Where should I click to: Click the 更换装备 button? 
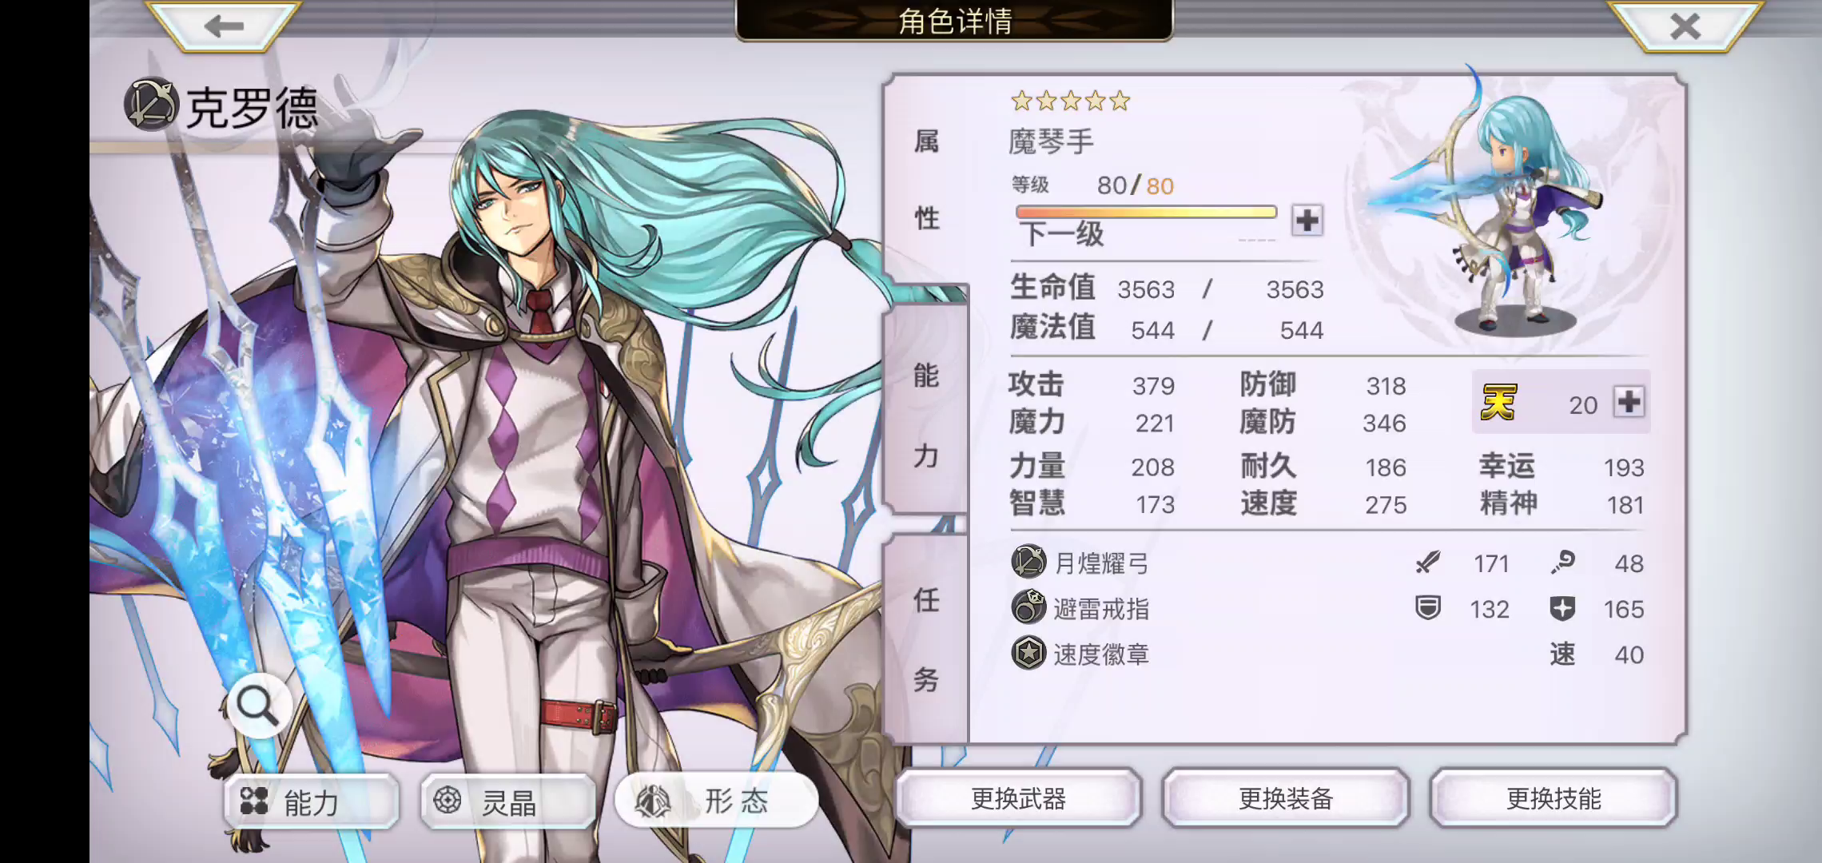[x=1286, y=798]
